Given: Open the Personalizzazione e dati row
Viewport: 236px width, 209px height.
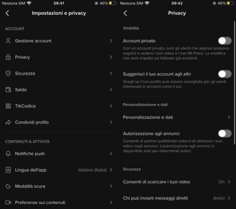Looking at the screenshot, I should point(177,117).
